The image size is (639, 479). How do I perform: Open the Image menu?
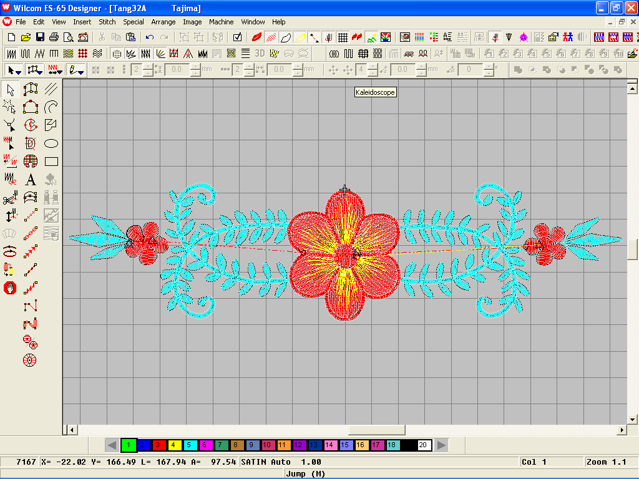coord(192,22)
